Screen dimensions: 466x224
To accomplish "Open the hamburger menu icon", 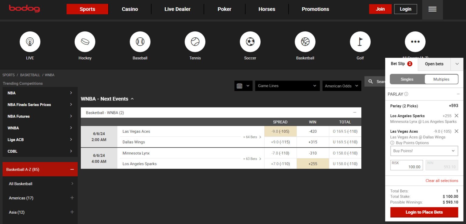I will (x=432, y=9).
